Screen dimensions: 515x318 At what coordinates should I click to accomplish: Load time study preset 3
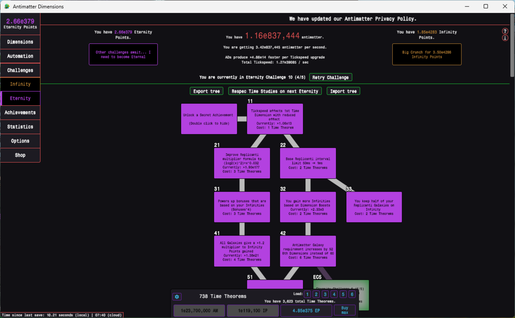pyautogui.click(x=325, y=294)
